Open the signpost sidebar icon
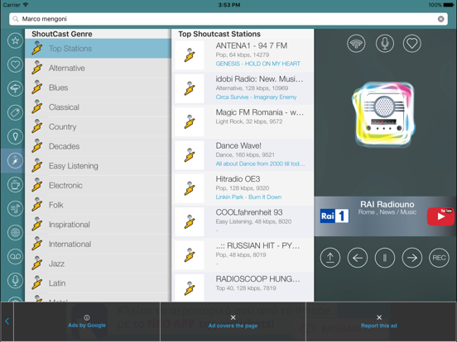457x342 pixels. tap(15, 88)
